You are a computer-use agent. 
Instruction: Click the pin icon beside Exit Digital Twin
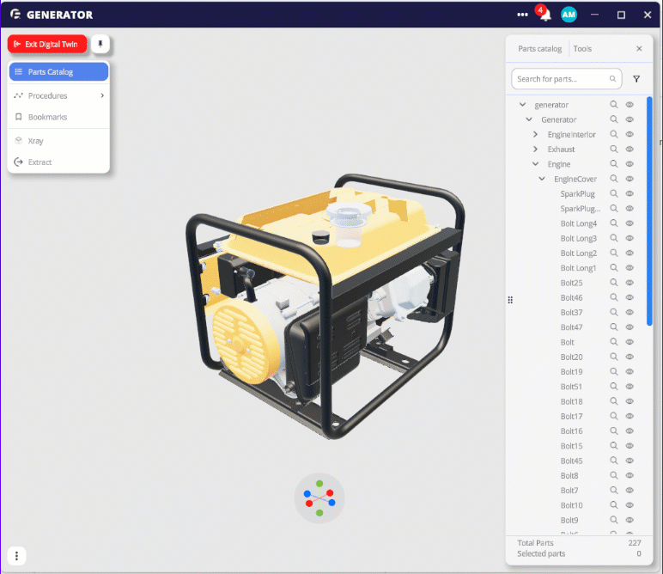(x=100, y=43)
